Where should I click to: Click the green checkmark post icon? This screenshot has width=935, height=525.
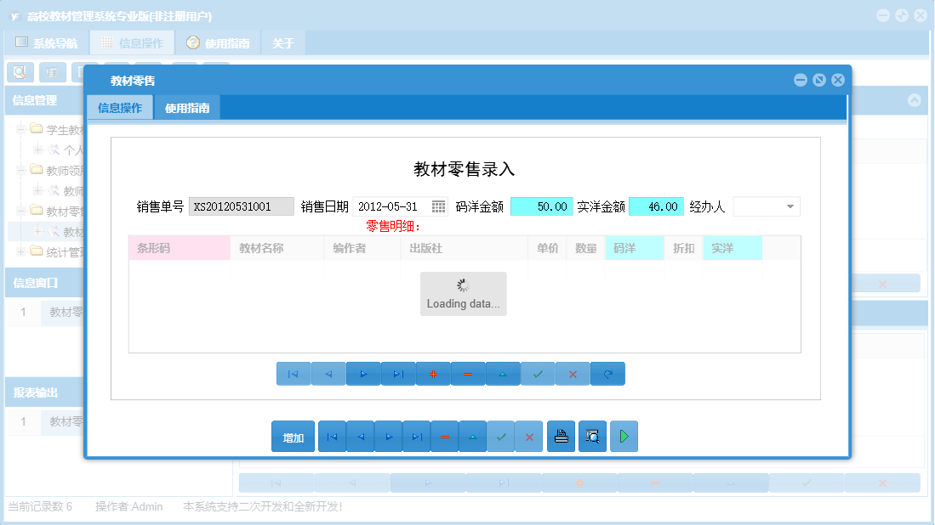click(x=538, y=373)
